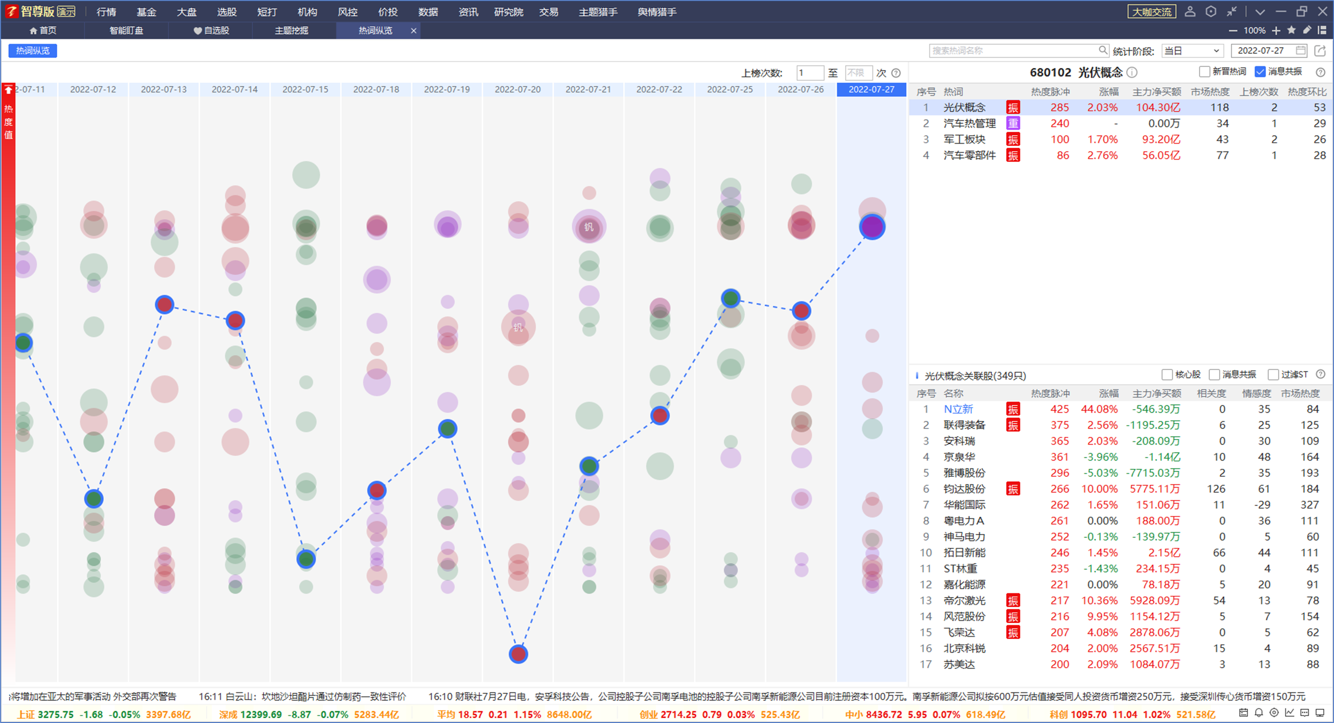Open the chat message icon in status bar
The width and height of the screenshot is (1334, 723).
[x=1305, y=713]
